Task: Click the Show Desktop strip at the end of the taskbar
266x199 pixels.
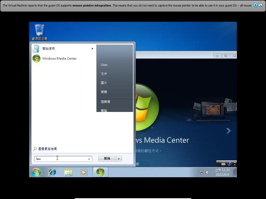Action: point(235,172)
